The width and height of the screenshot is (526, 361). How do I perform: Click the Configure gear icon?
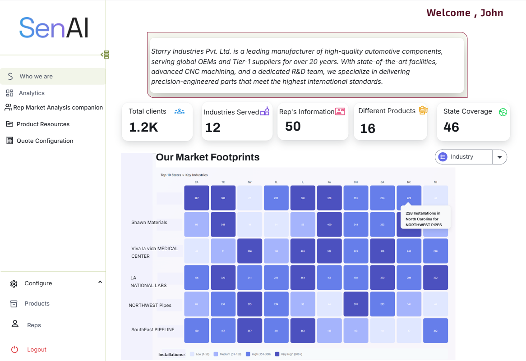(x=14, y=283)
